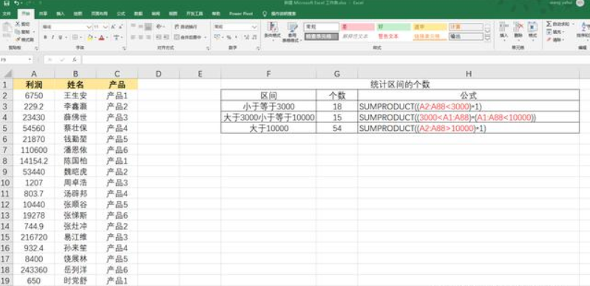Apply red 差 cell style
590x286 pixels.
(x=358, y=27)
